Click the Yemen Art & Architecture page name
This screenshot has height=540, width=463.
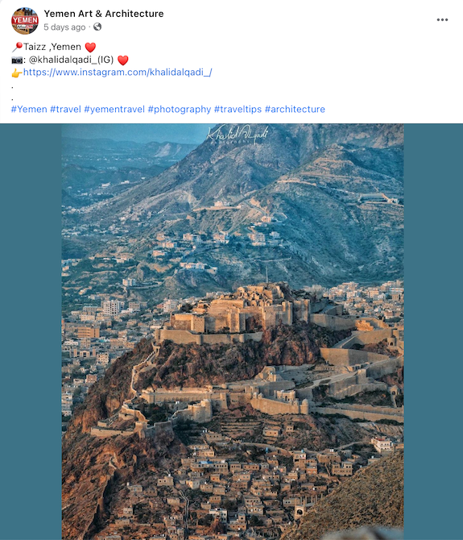click(104, 14)
